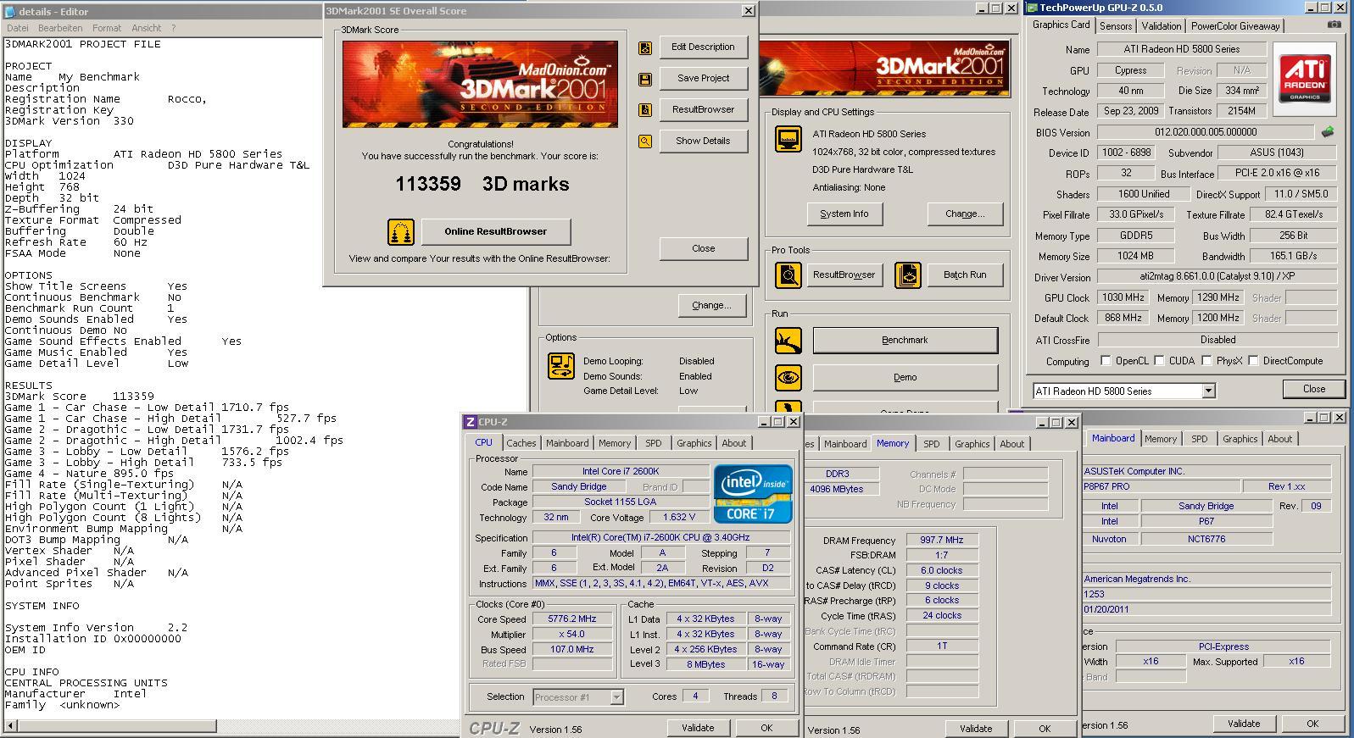Click the System Info button
Image resolution: width=1354 pixels, height=738 pixels.
[844, 214]
